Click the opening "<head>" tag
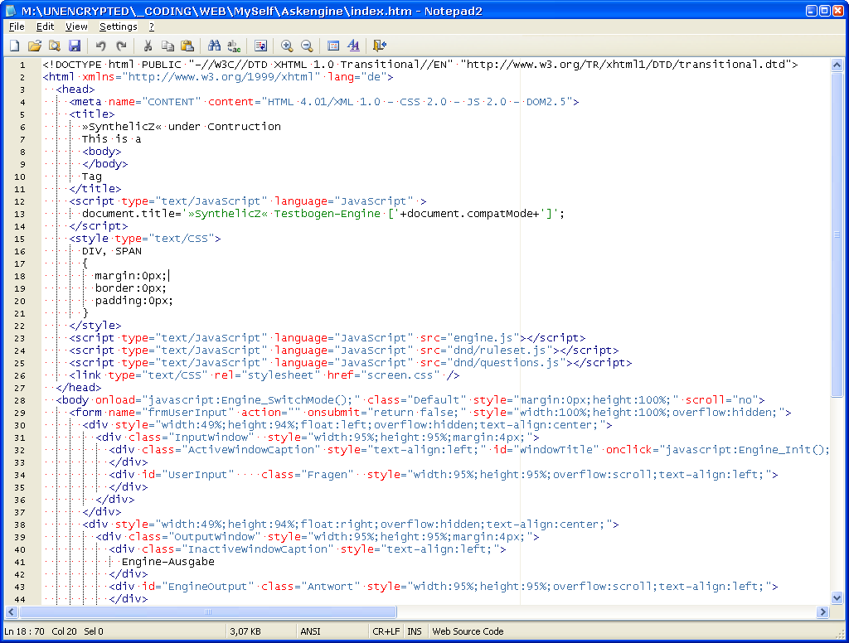Viewport: 849px width, 643px height. pos(75,89)
